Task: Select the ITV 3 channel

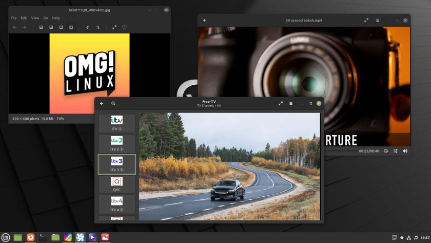Action: [117, 164]
